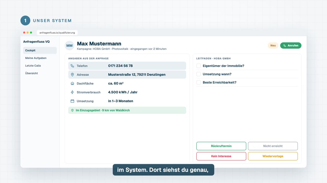The width and height of the screenshot is (327, 183).
Task: Click the phone number 0171 234 56 78
Action: click(120, 66)
